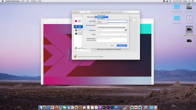196x110 pixels.
Task: Click the Password hint text box
Action: pyautogui.click(x=112, y=40)
